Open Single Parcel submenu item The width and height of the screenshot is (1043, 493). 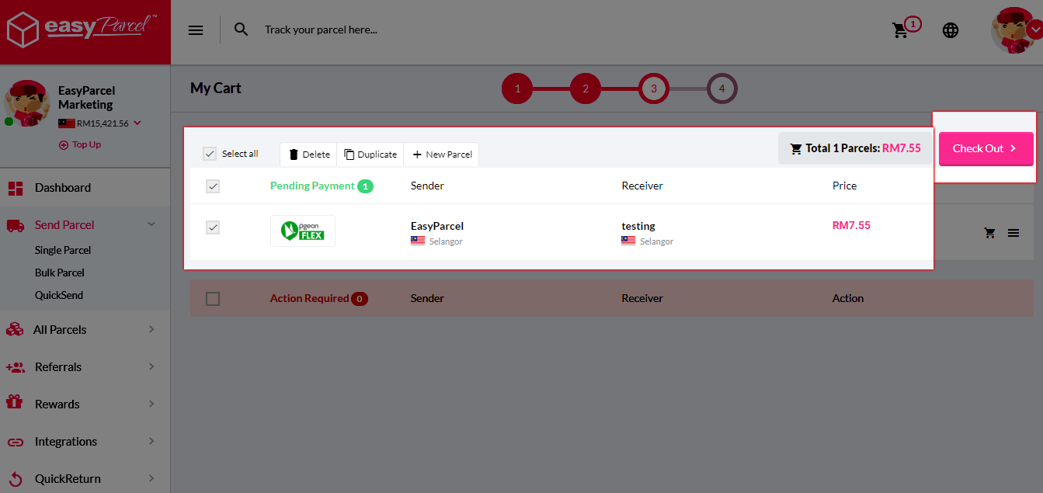pyautogui.click(x=63, y=250)
